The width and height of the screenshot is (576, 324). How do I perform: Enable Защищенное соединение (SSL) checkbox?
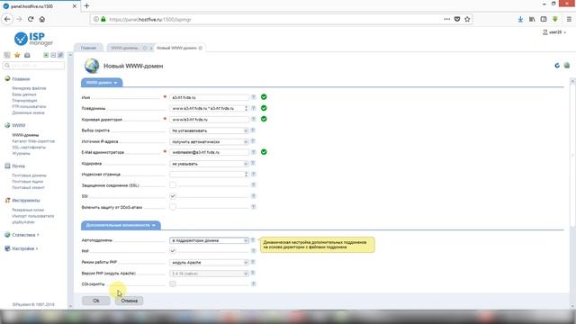173,184
